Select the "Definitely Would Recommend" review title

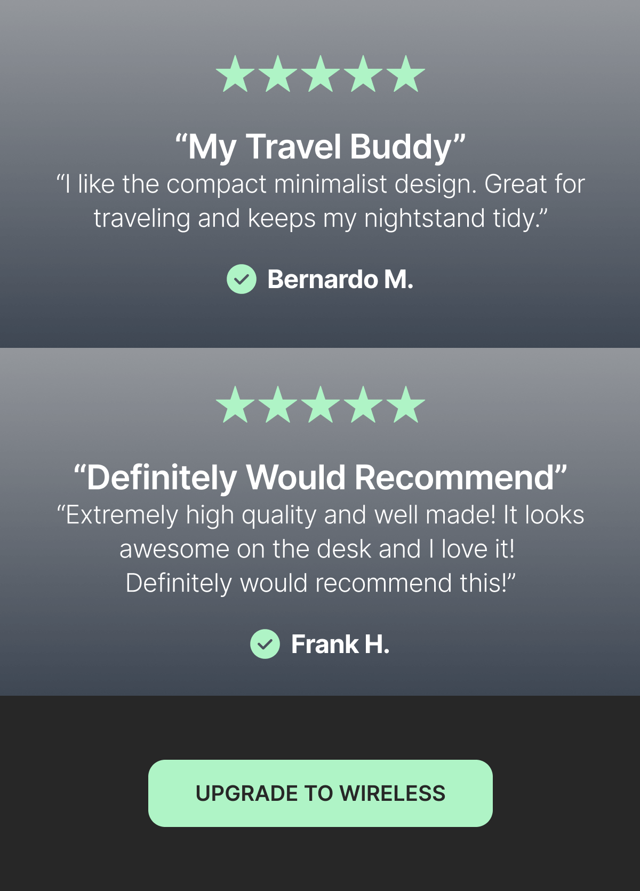pyautogui.click(x=320, y=477)
